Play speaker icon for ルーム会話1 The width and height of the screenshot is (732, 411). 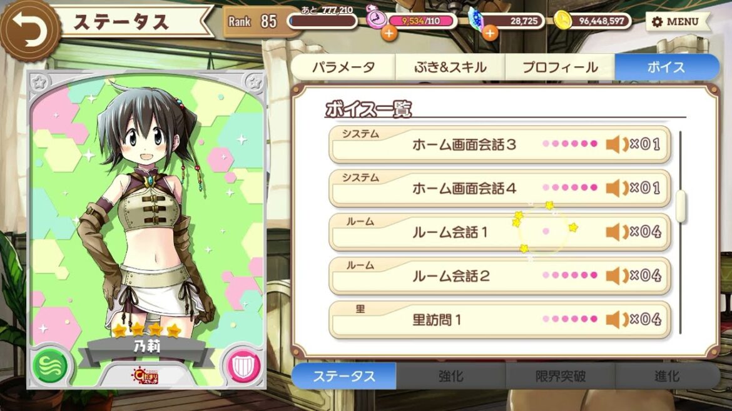coord(617,232)
